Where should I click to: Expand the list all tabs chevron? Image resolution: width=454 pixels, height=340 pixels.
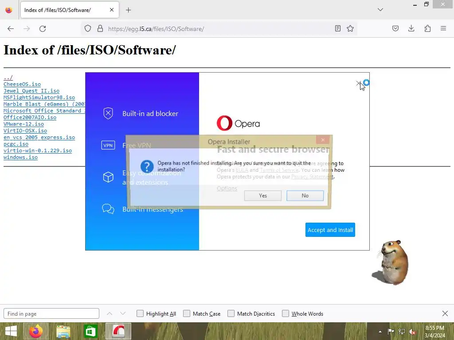[380, 10]
